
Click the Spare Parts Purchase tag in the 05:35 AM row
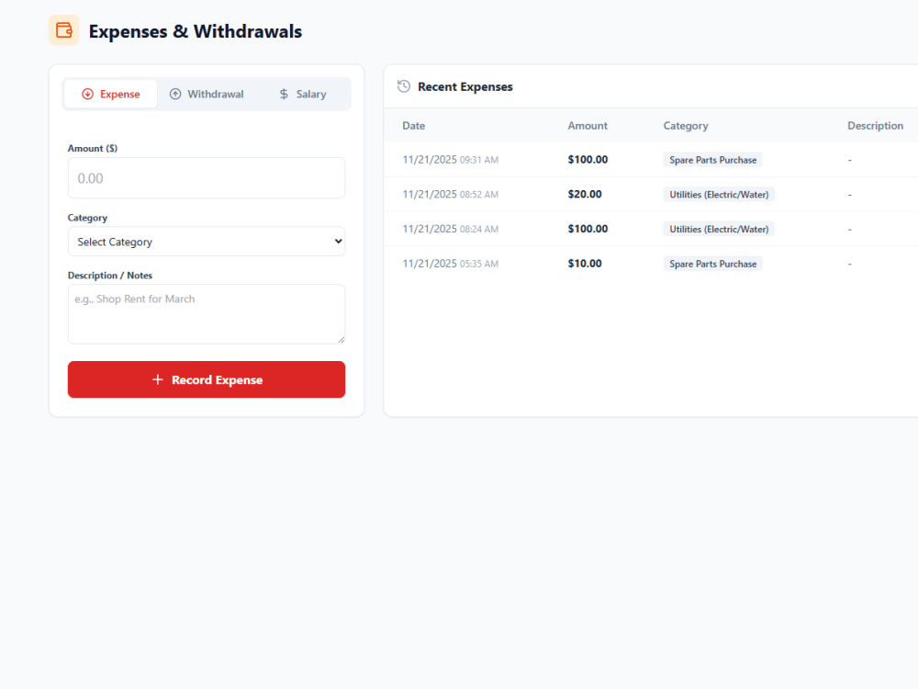click(x=712, y=264)
